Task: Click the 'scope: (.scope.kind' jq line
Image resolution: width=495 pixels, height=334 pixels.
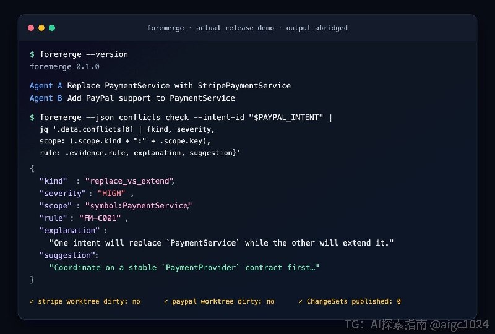Action: pyautogui.click(x=125, y=141)
